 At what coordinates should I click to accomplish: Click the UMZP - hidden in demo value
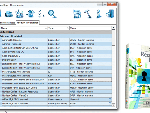[91, 44]
